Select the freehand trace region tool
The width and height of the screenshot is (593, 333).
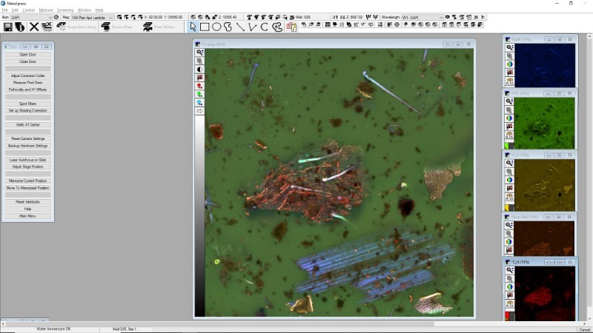point(228,27)
